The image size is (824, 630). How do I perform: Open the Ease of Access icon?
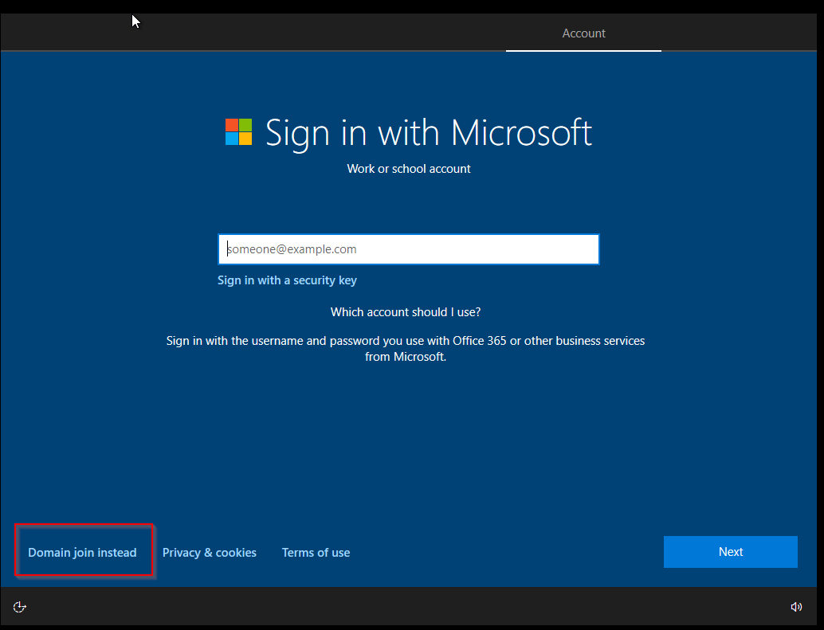pos(19,607)
